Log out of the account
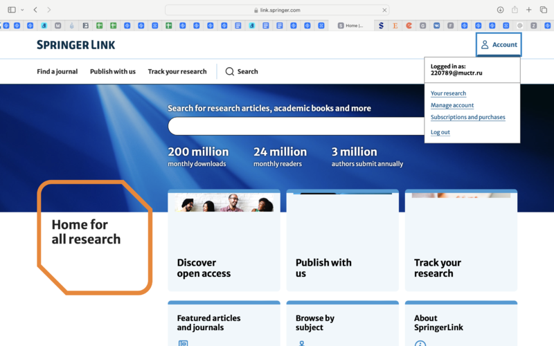The image size is (554, 346). pyautogui.click(x=440, y=132)
